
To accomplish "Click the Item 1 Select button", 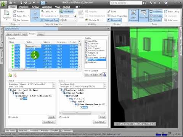I will pos(51,117).
